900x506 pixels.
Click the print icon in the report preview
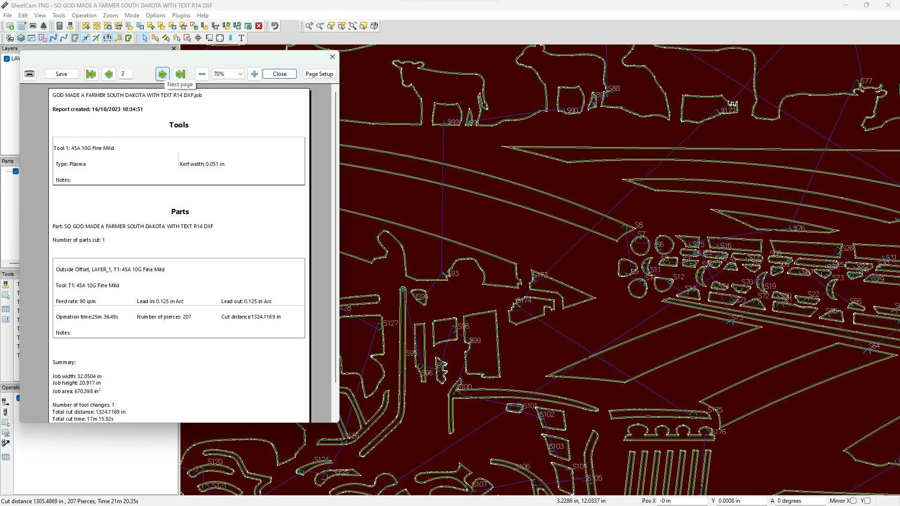(30, 74)
